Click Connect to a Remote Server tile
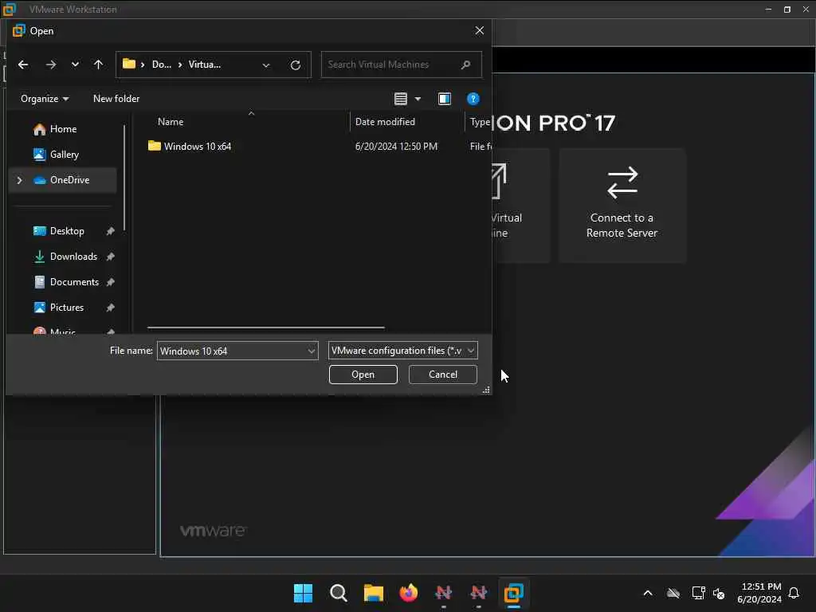816x612 pixels. click(x=622, y=205)
